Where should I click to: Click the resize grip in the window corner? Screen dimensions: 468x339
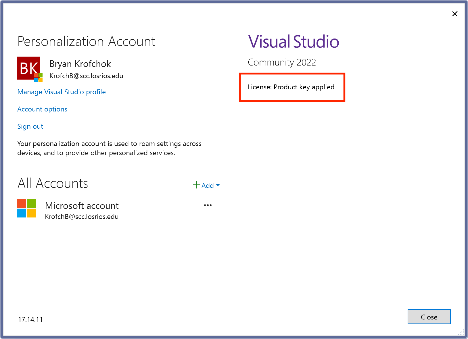click(x=461, y=332)
